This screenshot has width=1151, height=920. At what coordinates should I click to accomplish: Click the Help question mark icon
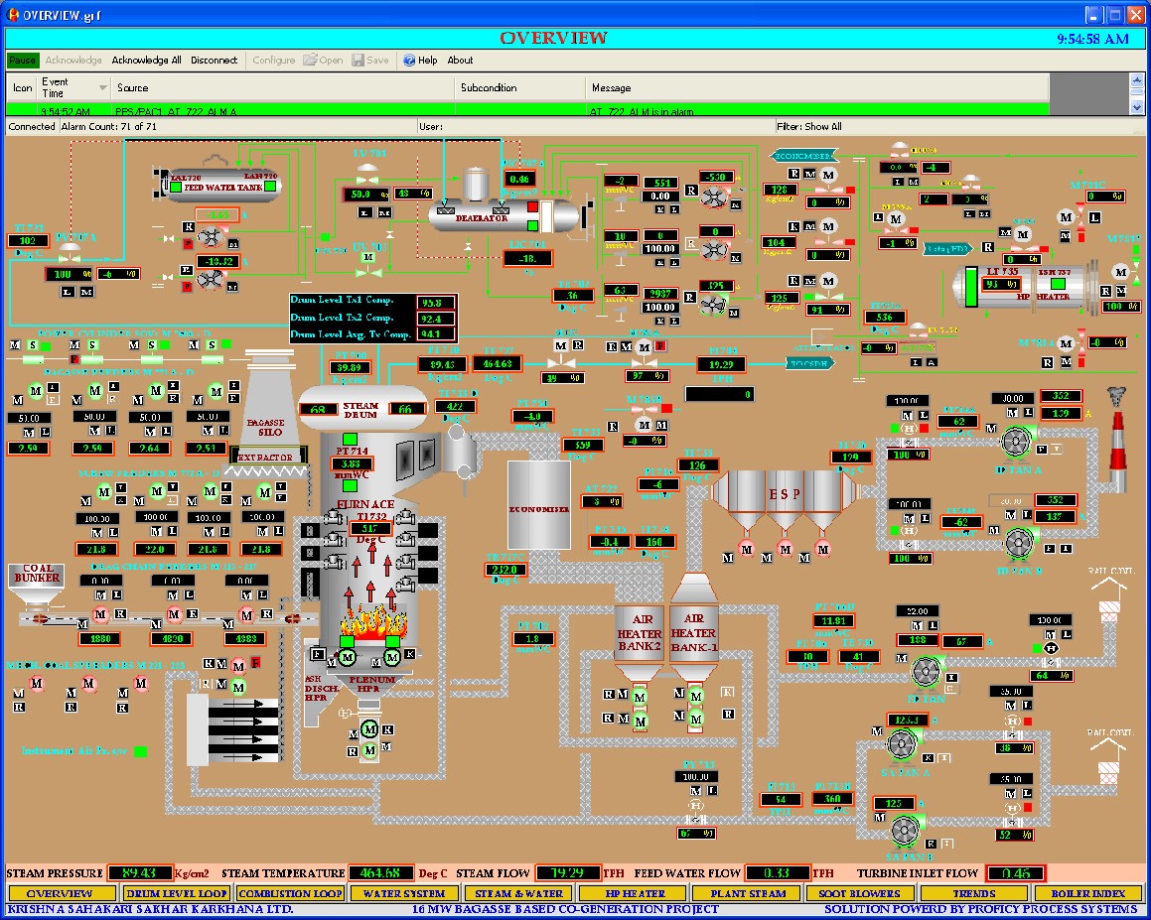pos(409,61)
